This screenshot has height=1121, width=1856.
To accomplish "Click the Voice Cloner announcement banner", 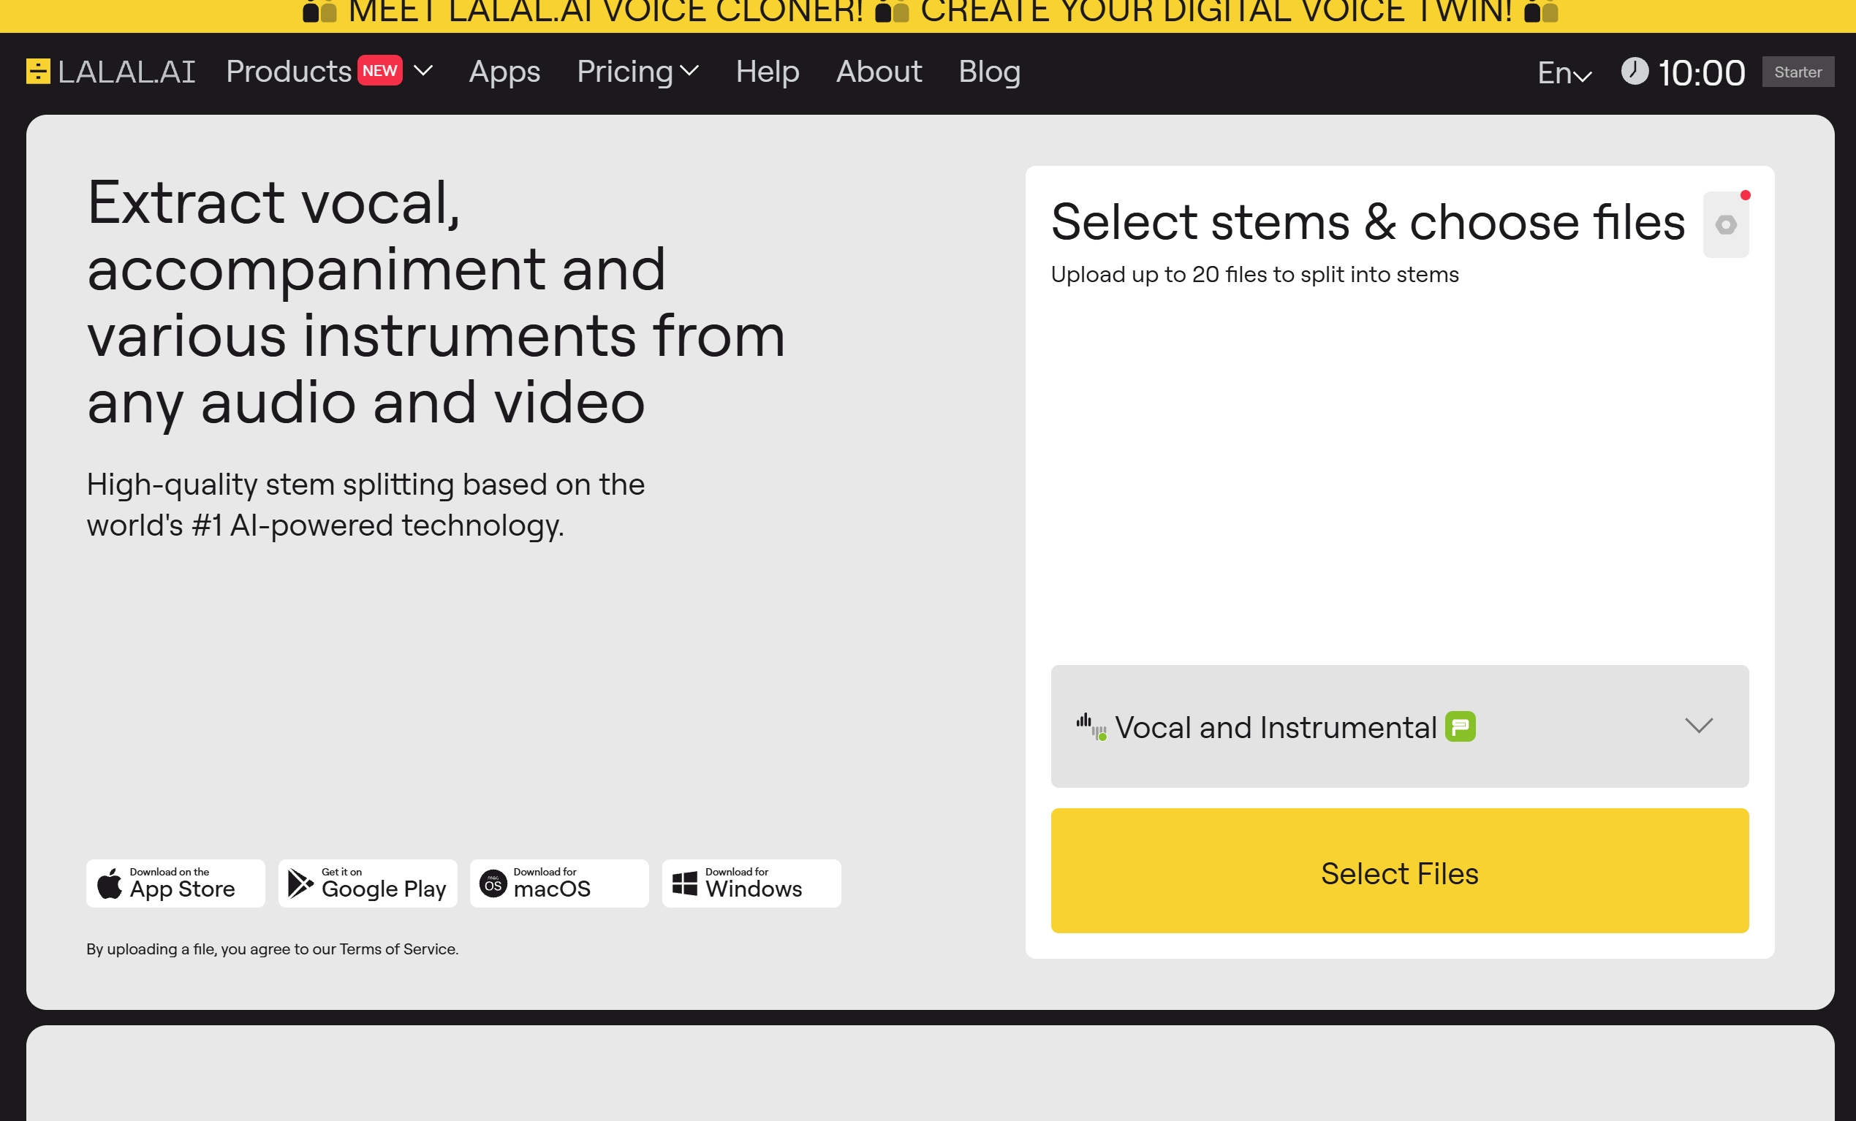I will pos(928,14).
